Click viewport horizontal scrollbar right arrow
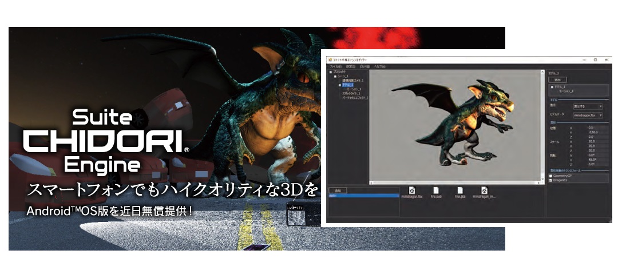The width and height of the screenshot is (618, 278). (x=540, y=183)
